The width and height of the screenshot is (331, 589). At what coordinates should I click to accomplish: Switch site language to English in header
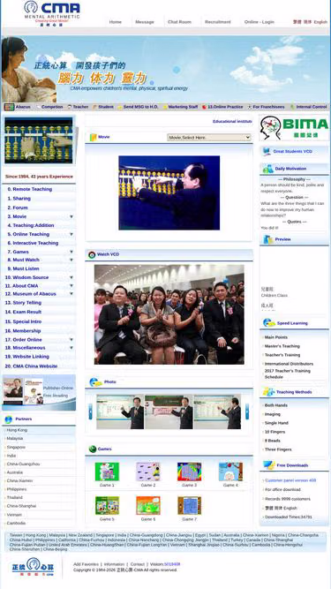[x=320, y=22]
